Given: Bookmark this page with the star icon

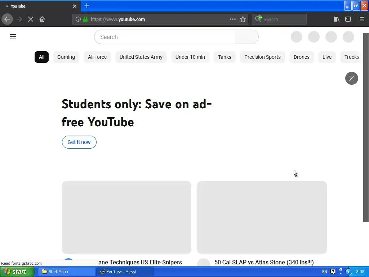Looking at the screenshot, I should pyautogui.click(x=243, y=19).
